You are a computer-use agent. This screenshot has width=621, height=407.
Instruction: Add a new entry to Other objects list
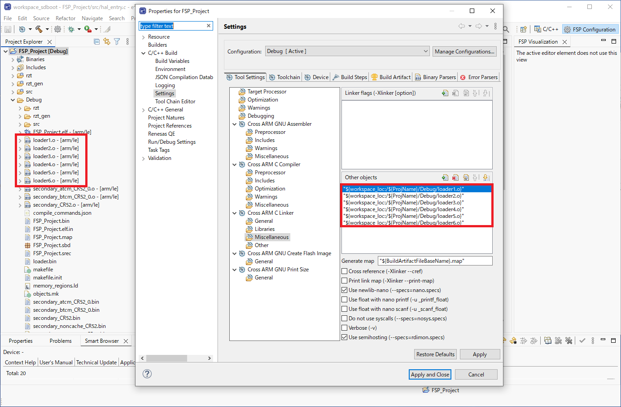pyautogui.click(x=445, y=177)
